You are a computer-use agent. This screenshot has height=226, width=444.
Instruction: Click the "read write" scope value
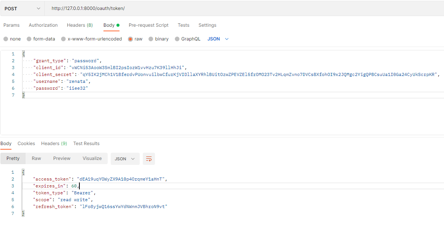[73, 200]
